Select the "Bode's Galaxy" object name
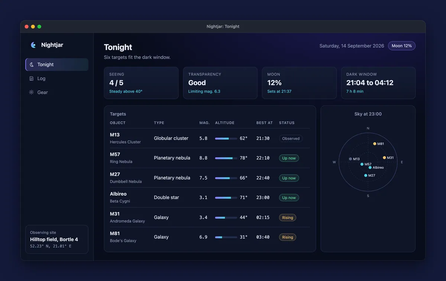446x281 pixels. (x=123, y=241)
